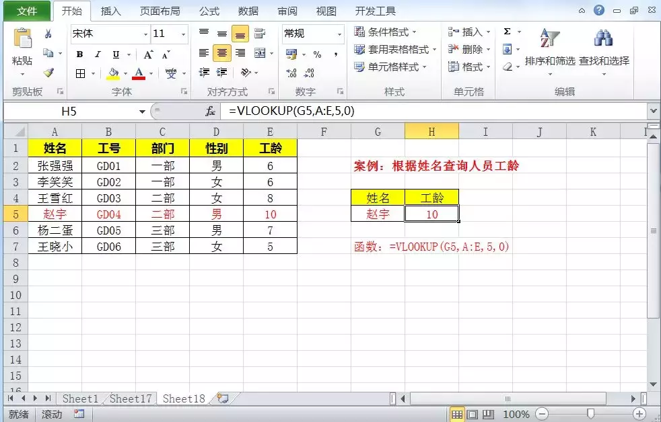Open the font name 宋体 dropdown

[145, 34]
